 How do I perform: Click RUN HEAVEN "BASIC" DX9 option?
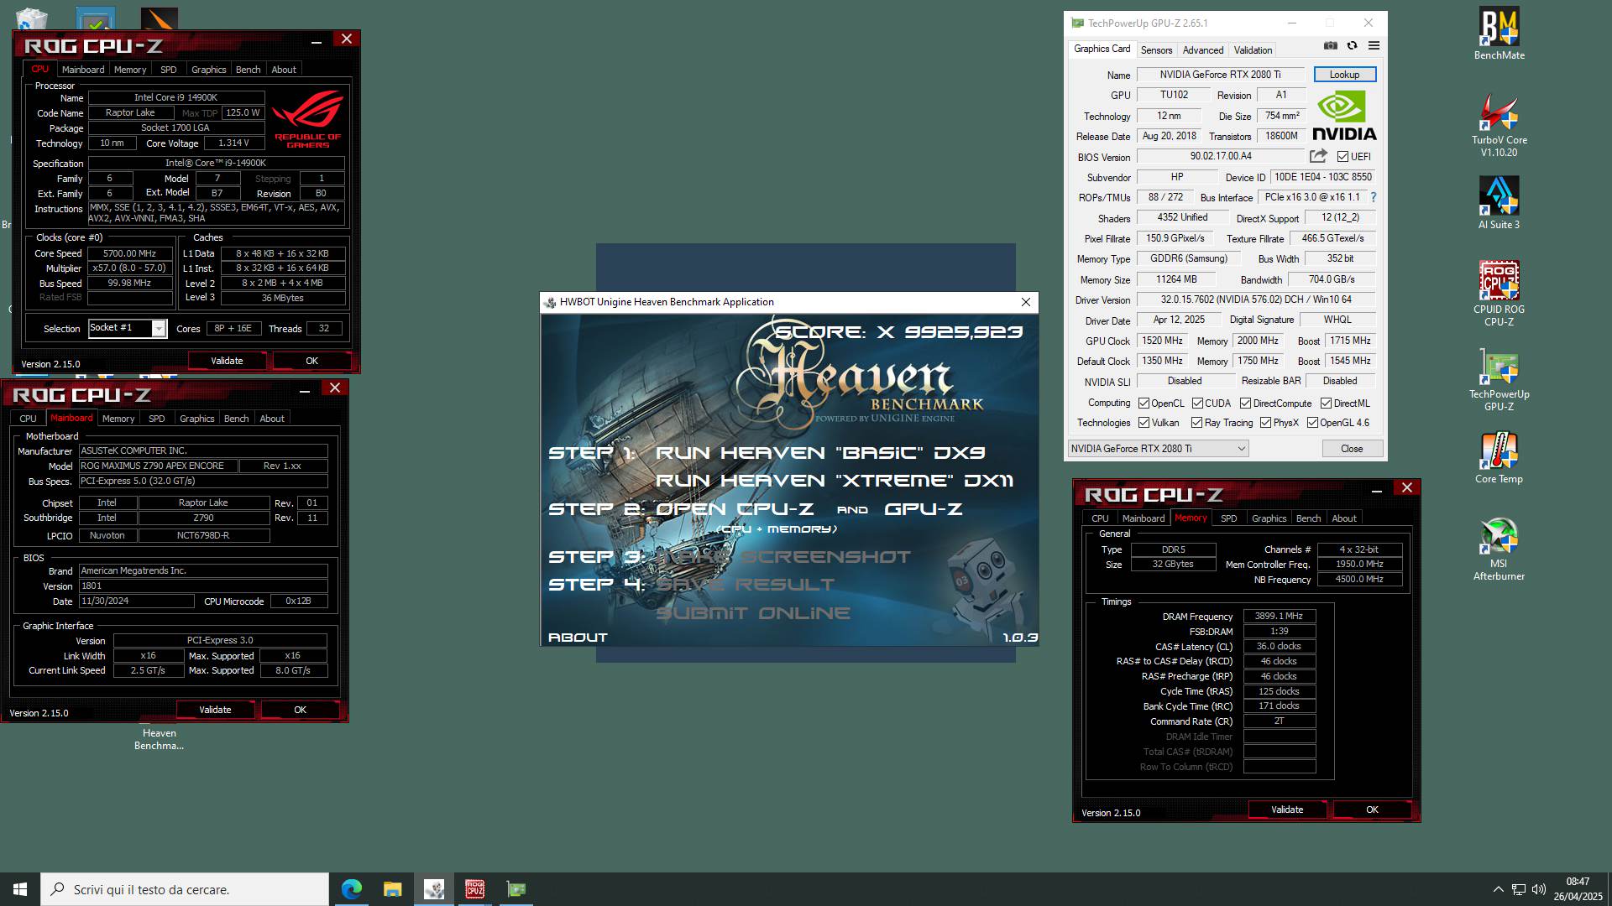coord(820,453)
